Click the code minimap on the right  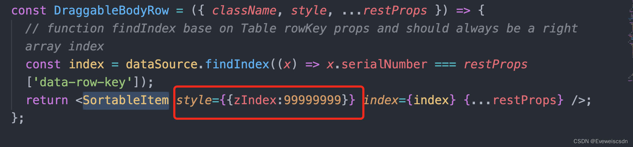coord(631,41)
